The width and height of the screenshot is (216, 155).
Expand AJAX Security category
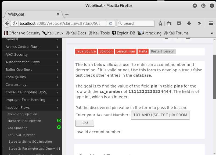[x=32, y=55]
